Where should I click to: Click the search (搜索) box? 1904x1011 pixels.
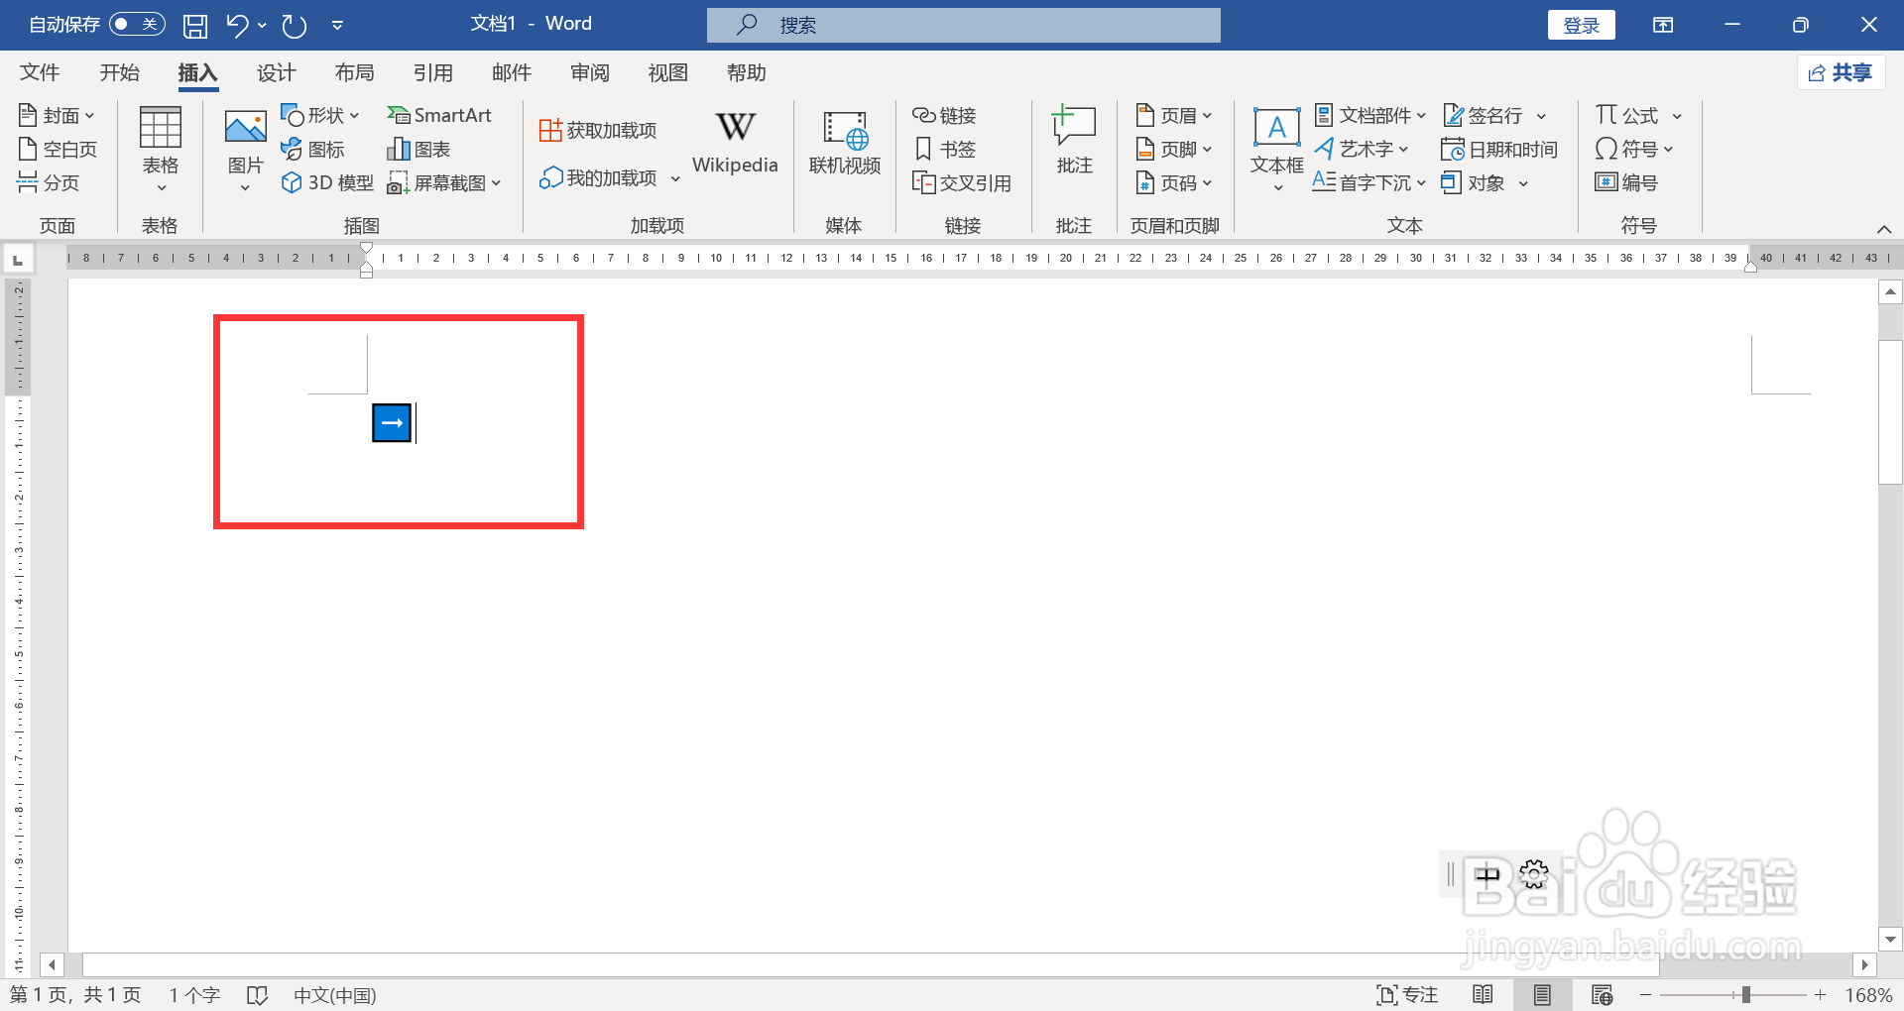tap(963, 25)
